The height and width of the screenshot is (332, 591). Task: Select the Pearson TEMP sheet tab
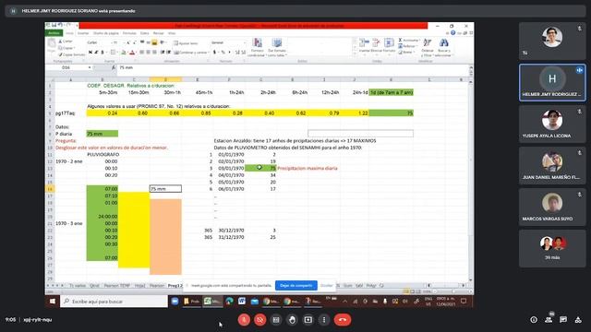117,285
